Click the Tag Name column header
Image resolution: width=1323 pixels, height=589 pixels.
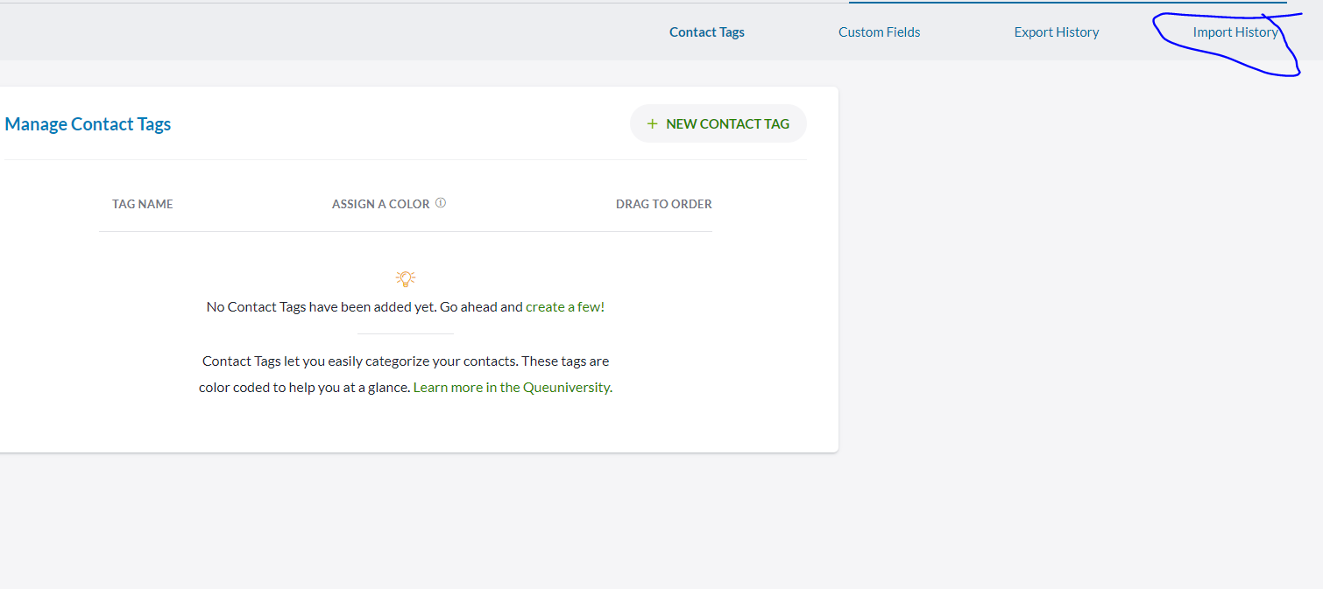click(143, 204)
